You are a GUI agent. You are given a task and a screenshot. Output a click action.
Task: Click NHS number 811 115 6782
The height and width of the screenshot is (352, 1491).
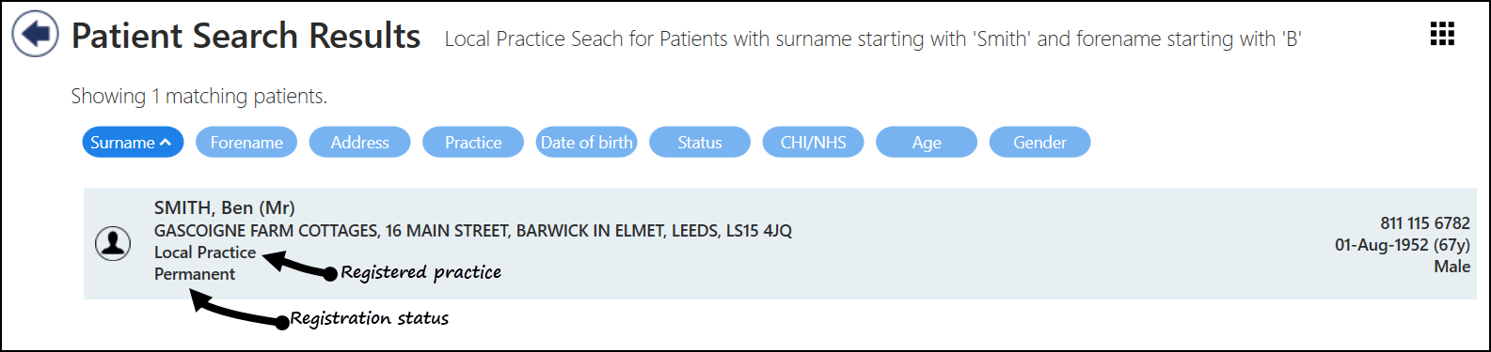click(x=1425, y=223)
